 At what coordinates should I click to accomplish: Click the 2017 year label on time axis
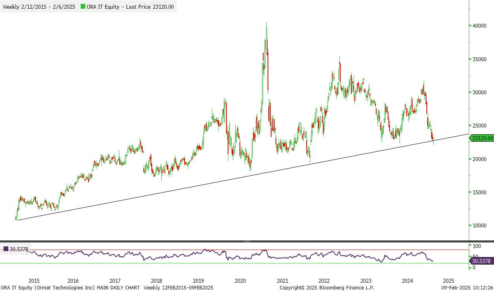[115, 281]
